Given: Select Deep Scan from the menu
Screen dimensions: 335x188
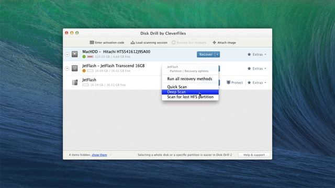Looking at the screenshot, I should click(190, 92).
